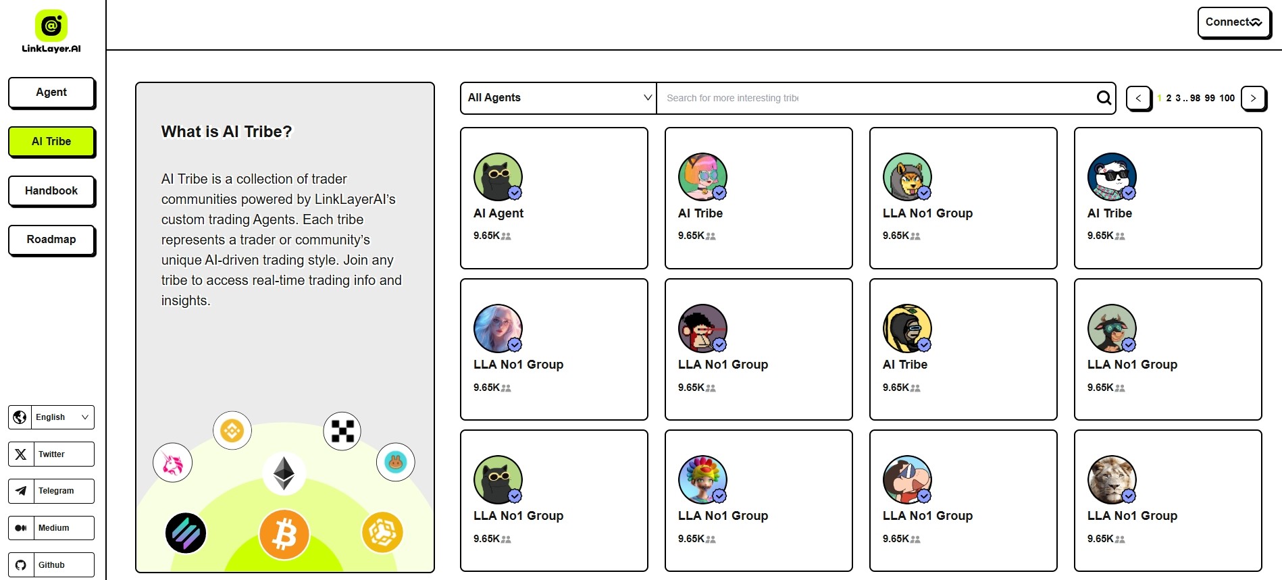Click the search magnifier icon

pyautogui.click(x=1104, y=98)
